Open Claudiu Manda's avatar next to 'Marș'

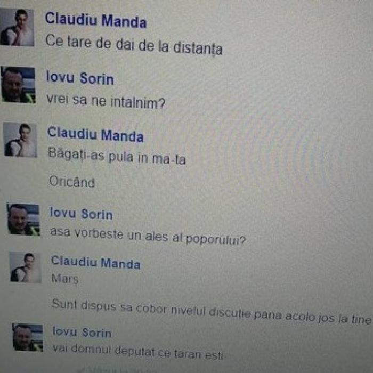click(26, 267)
